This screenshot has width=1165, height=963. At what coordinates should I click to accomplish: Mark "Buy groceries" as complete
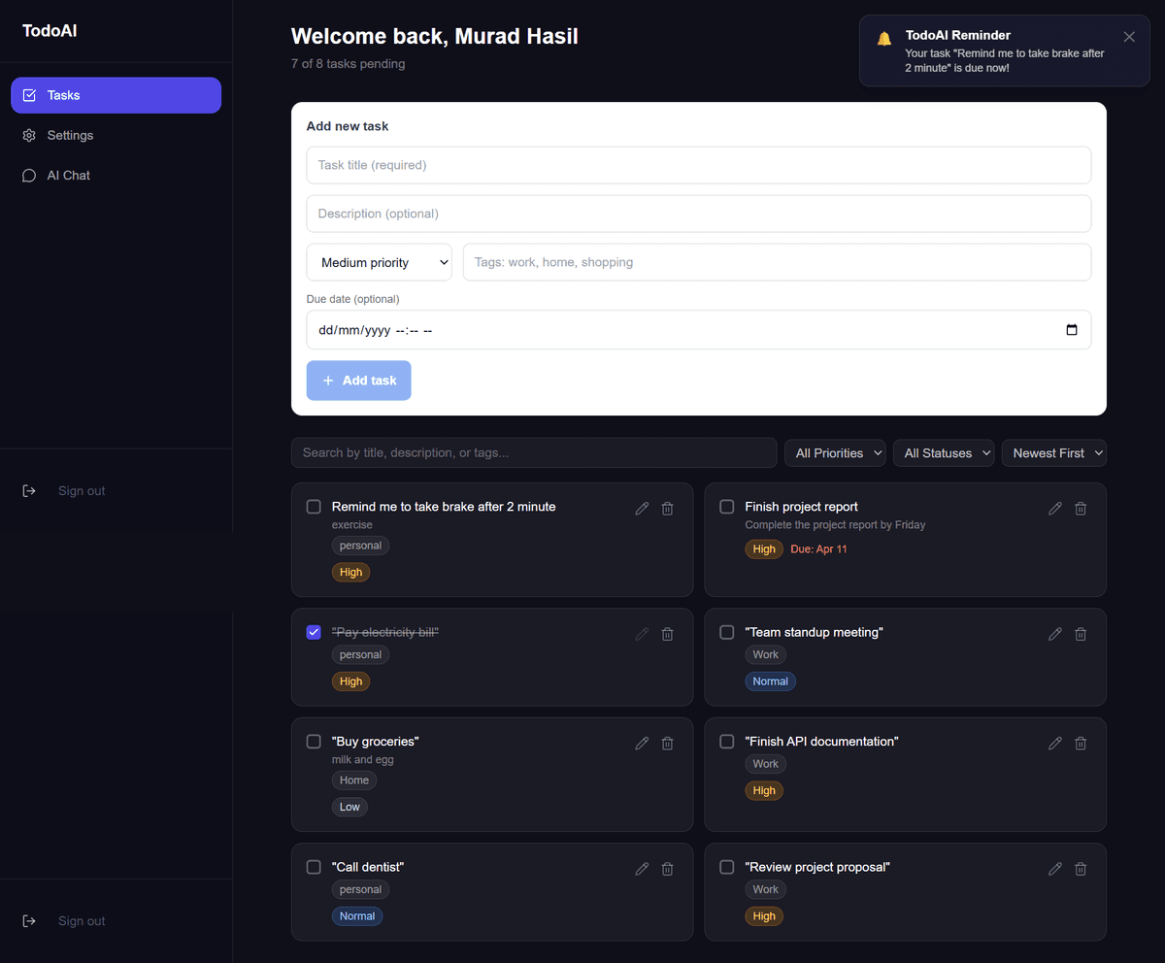[314, 742]
